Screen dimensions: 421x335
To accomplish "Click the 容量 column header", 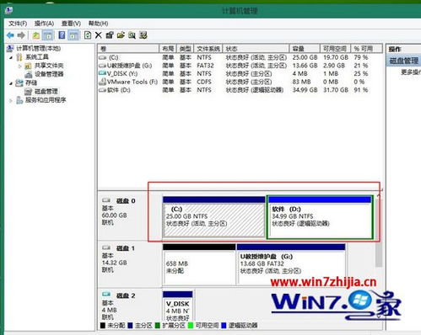I will [305, 49].
